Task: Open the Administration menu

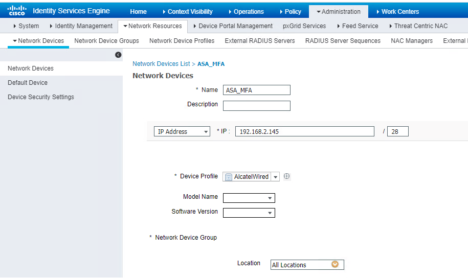Action: coord(338,11)
